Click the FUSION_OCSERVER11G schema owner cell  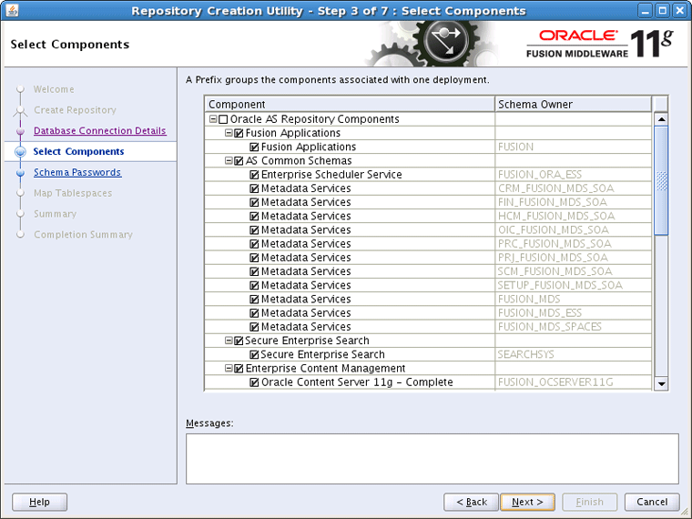point(574,382)
